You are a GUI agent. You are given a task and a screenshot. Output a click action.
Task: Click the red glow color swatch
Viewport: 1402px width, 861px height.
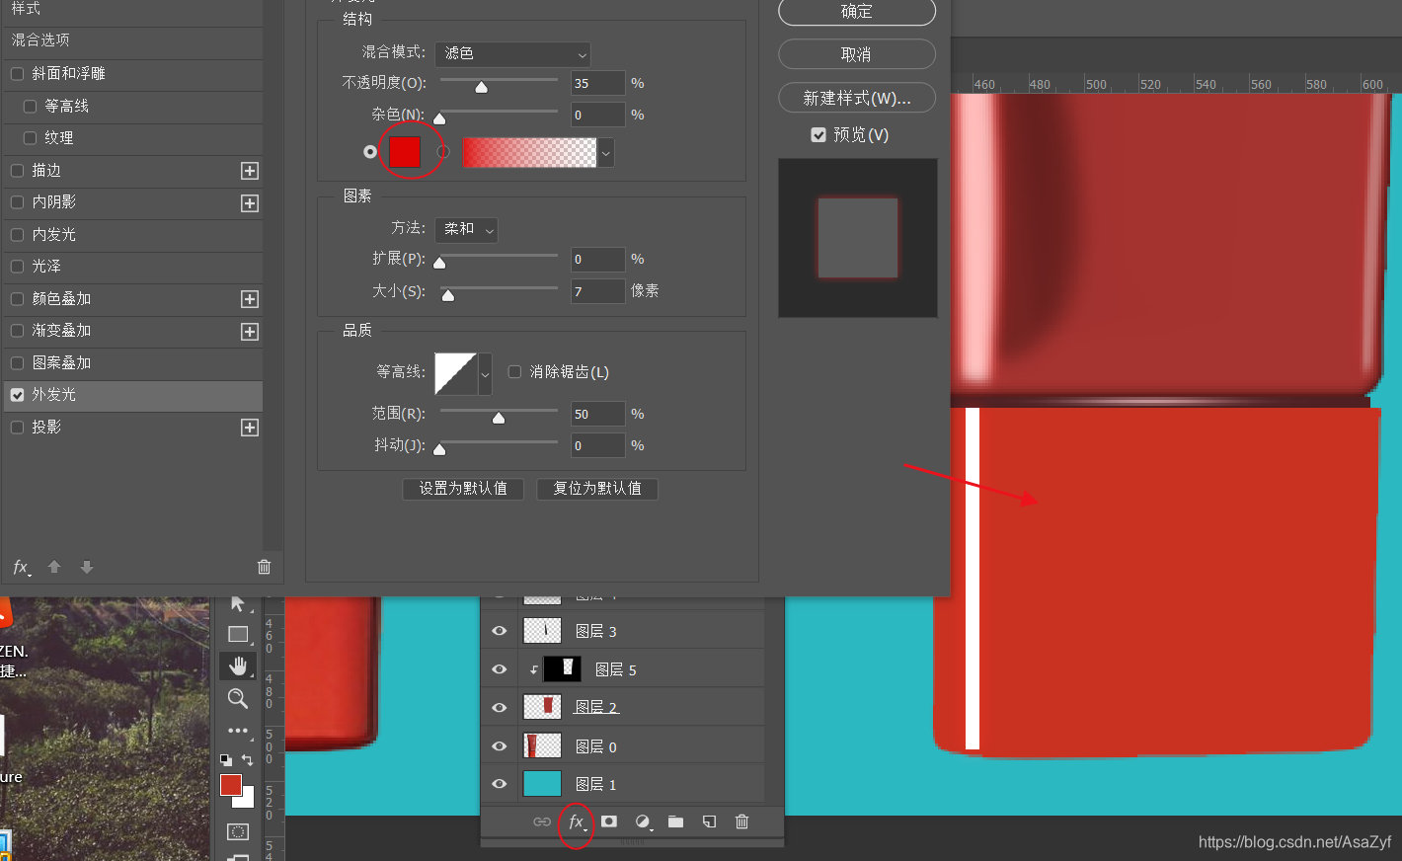(x=405, y=152)
